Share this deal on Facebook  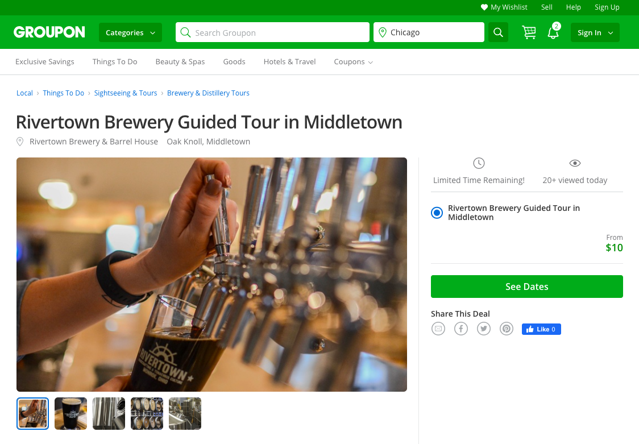point(460,329)
